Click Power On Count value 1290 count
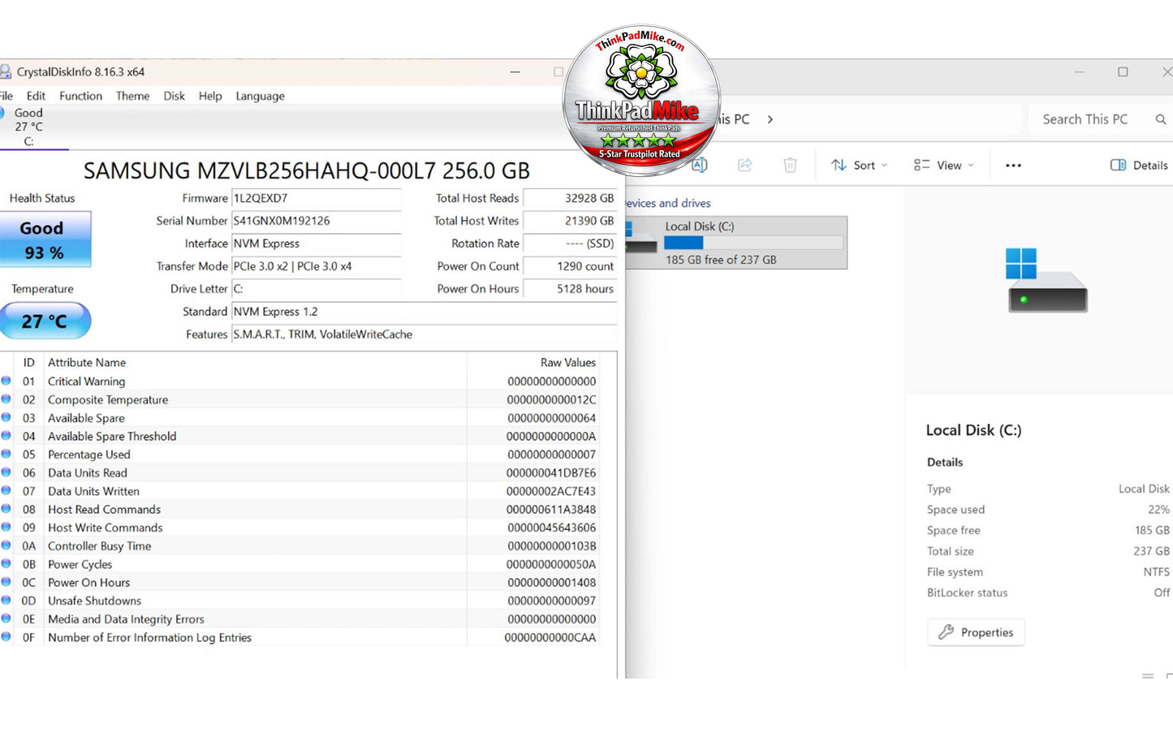Screen dimensions: 1173x737 (570, 266)
